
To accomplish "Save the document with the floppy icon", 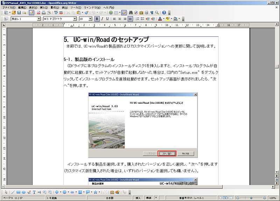I will 19,13.
